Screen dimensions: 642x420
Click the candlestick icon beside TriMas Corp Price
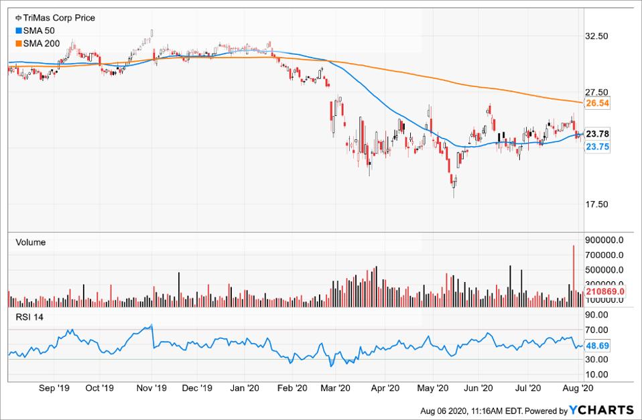(18, 18)
